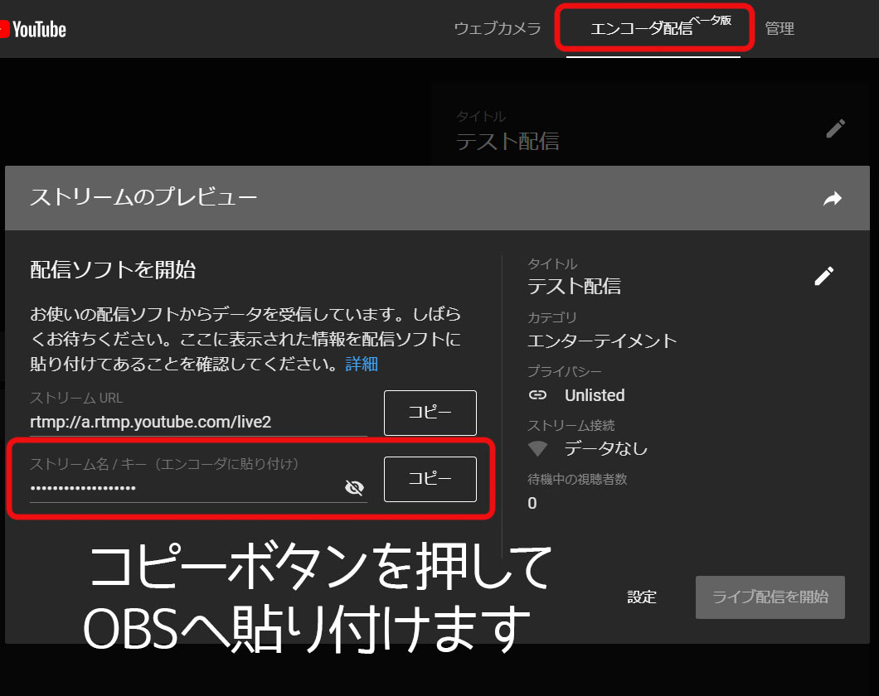Open the 詳細 link
This screenshot has height=696, width=879.
[x=362, y=364]
